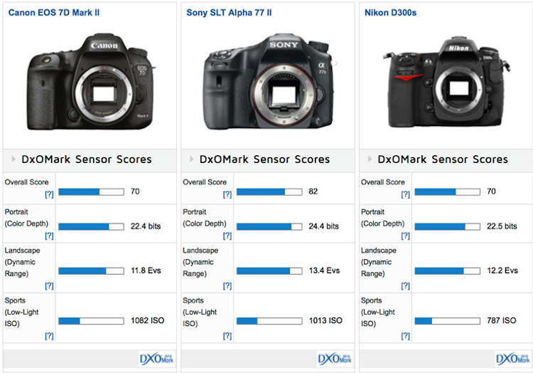
Task: Open Nikon Landscape Dynamic Range [?] help
Action: pos(406,285)
